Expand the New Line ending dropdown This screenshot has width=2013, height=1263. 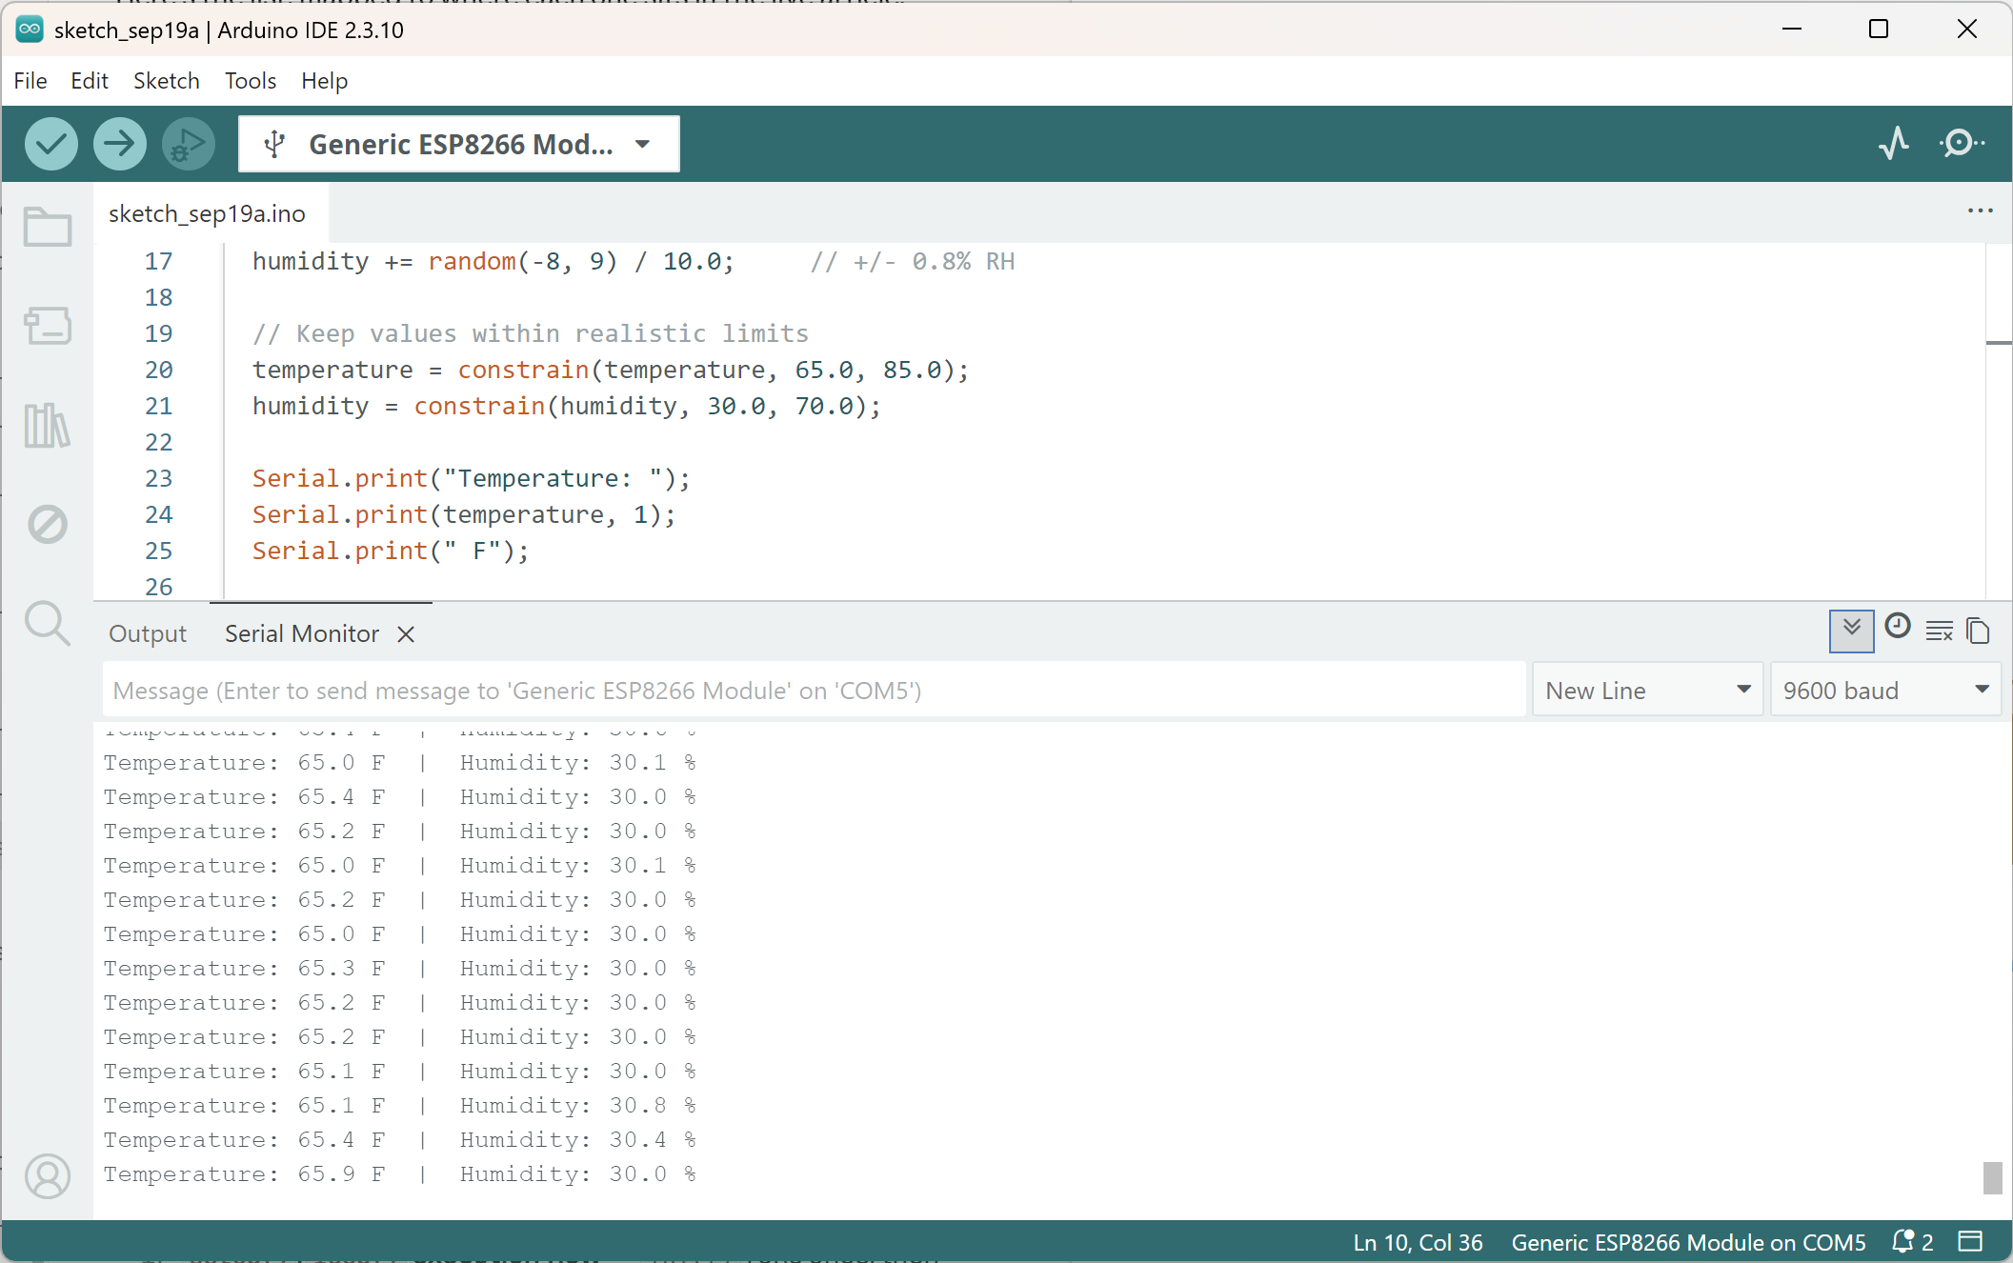coord(1647,691)
